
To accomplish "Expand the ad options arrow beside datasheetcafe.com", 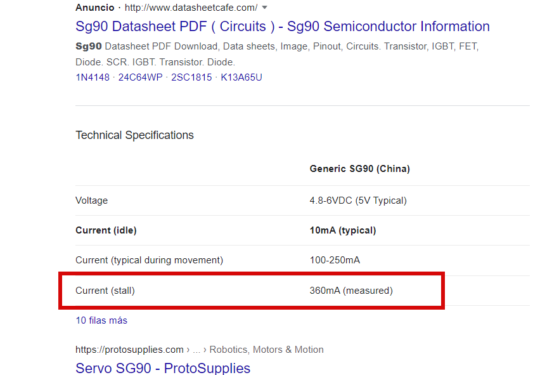I will 264,7.
